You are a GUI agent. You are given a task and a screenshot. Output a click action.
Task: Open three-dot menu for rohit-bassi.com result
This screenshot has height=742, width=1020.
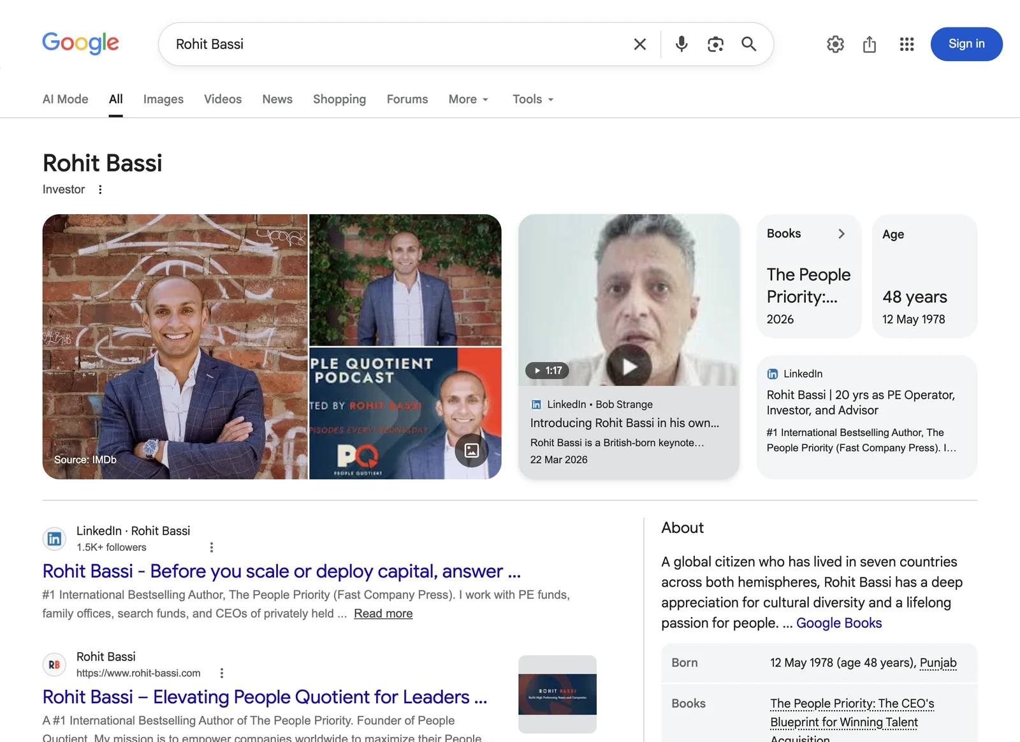click(x=222, y=673)
